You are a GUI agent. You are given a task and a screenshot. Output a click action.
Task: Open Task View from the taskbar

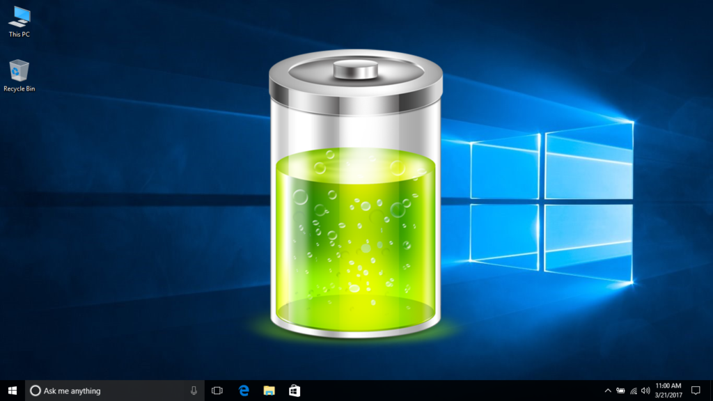tap(217, 391)
